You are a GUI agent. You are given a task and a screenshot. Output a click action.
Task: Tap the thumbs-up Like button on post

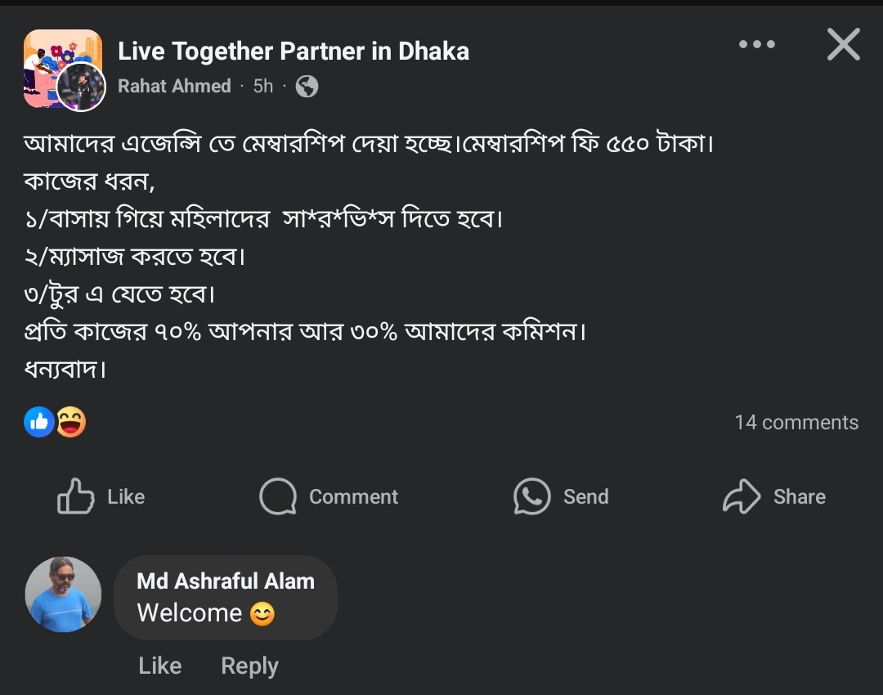76,496
